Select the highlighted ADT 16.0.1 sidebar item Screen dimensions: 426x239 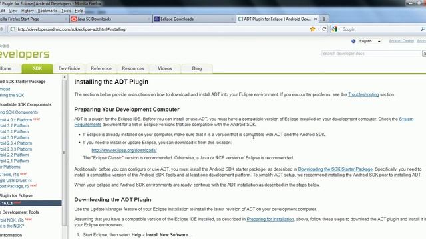click(x=31, y=203)
